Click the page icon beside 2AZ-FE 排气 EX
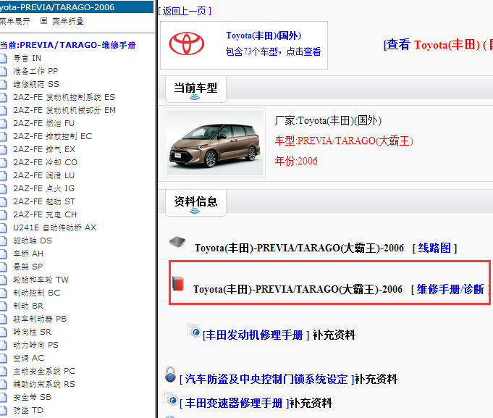The height and width of the screenshot is (418, 493). click(x=3, y=149)
